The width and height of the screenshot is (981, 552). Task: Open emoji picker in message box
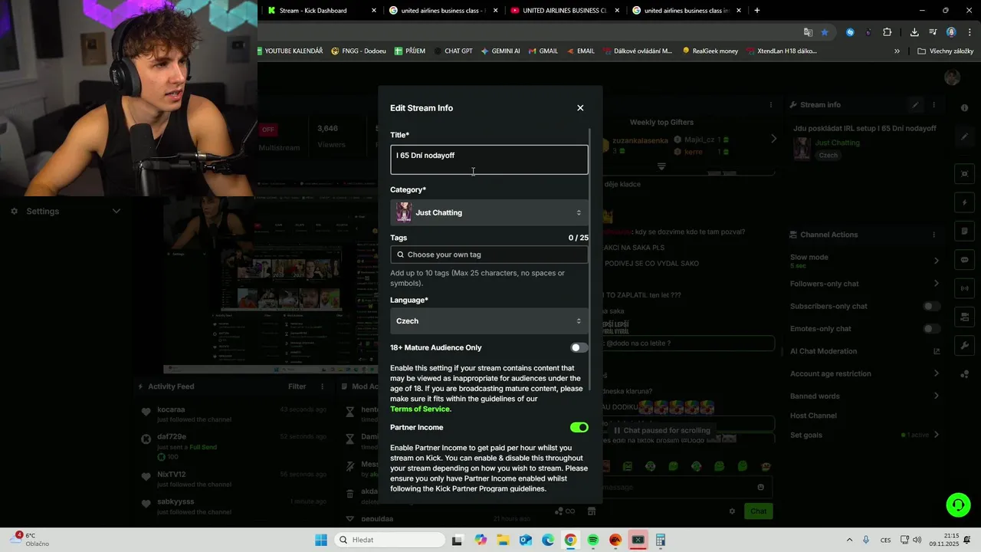coord(760,487)
